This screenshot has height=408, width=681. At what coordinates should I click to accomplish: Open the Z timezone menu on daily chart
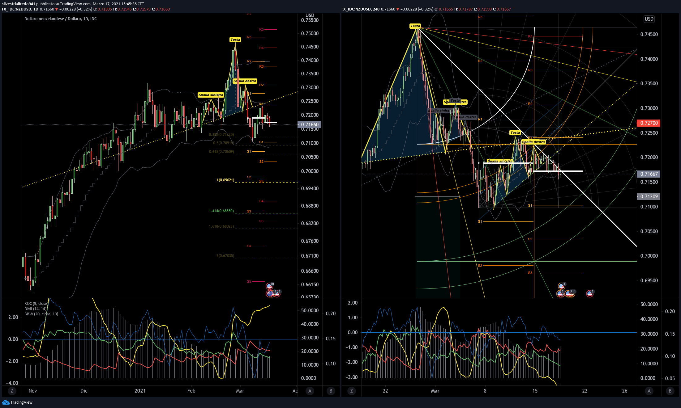[12, 391]
